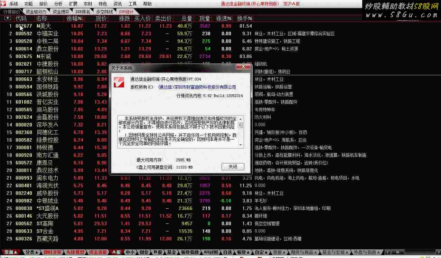Image resolution: width=441 pixels, height=258 pixels.
Task: Select the B股 bottom tab
Action: (158, 252)
